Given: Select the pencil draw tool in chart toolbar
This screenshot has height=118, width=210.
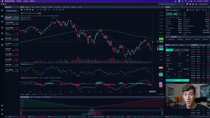Looking at the screenshot, I should click(24, 10).
